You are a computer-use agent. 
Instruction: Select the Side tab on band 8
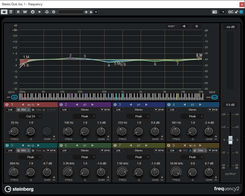point(200,150)
